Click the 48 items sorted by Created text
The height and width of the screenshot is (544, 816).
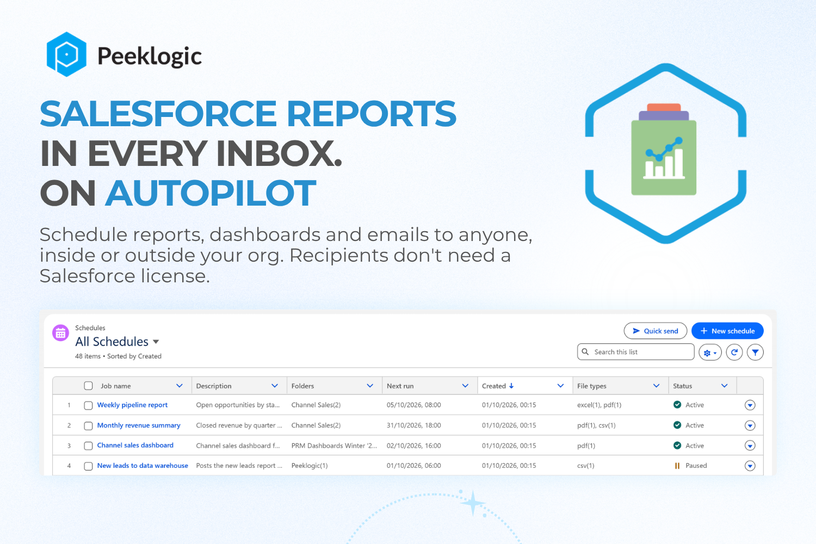point(118,356)
